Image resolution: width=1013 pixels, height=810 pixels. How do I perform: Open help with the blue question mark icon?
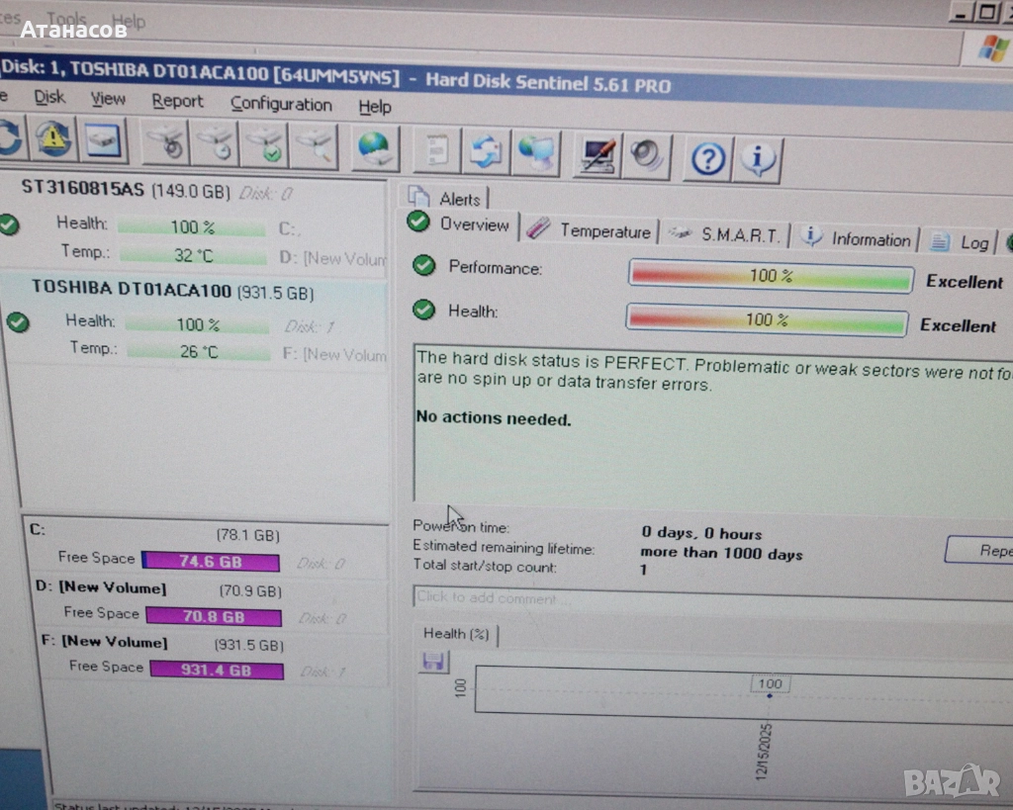[707, 158]
